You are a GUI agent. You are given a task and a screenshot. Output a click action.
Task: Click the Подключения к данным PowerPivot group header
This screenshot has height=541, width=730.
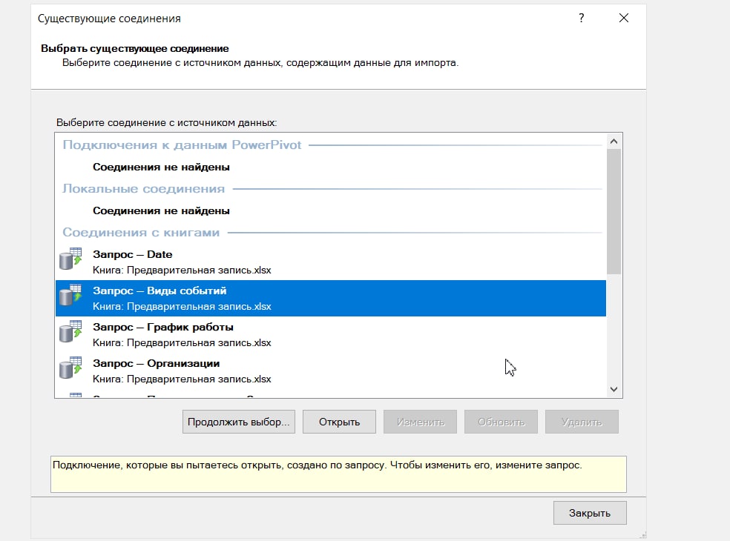(x=182, y=145)
